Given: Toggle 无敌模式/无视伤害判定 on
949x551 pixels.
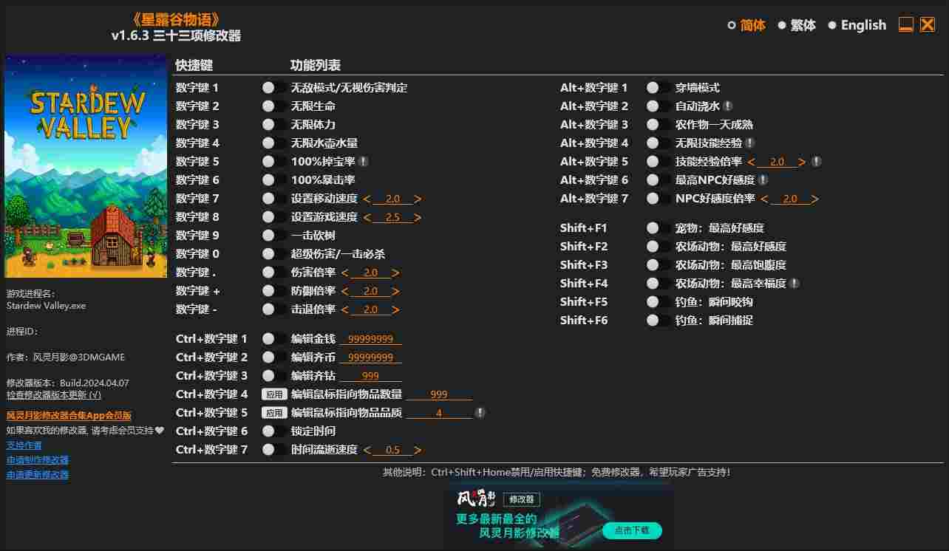Looking at the screenshot, I should (274, 87).
